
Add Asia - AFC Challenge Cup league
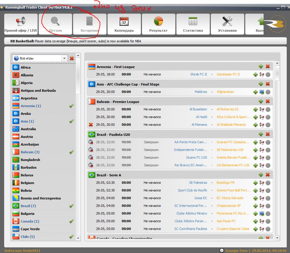261,84
